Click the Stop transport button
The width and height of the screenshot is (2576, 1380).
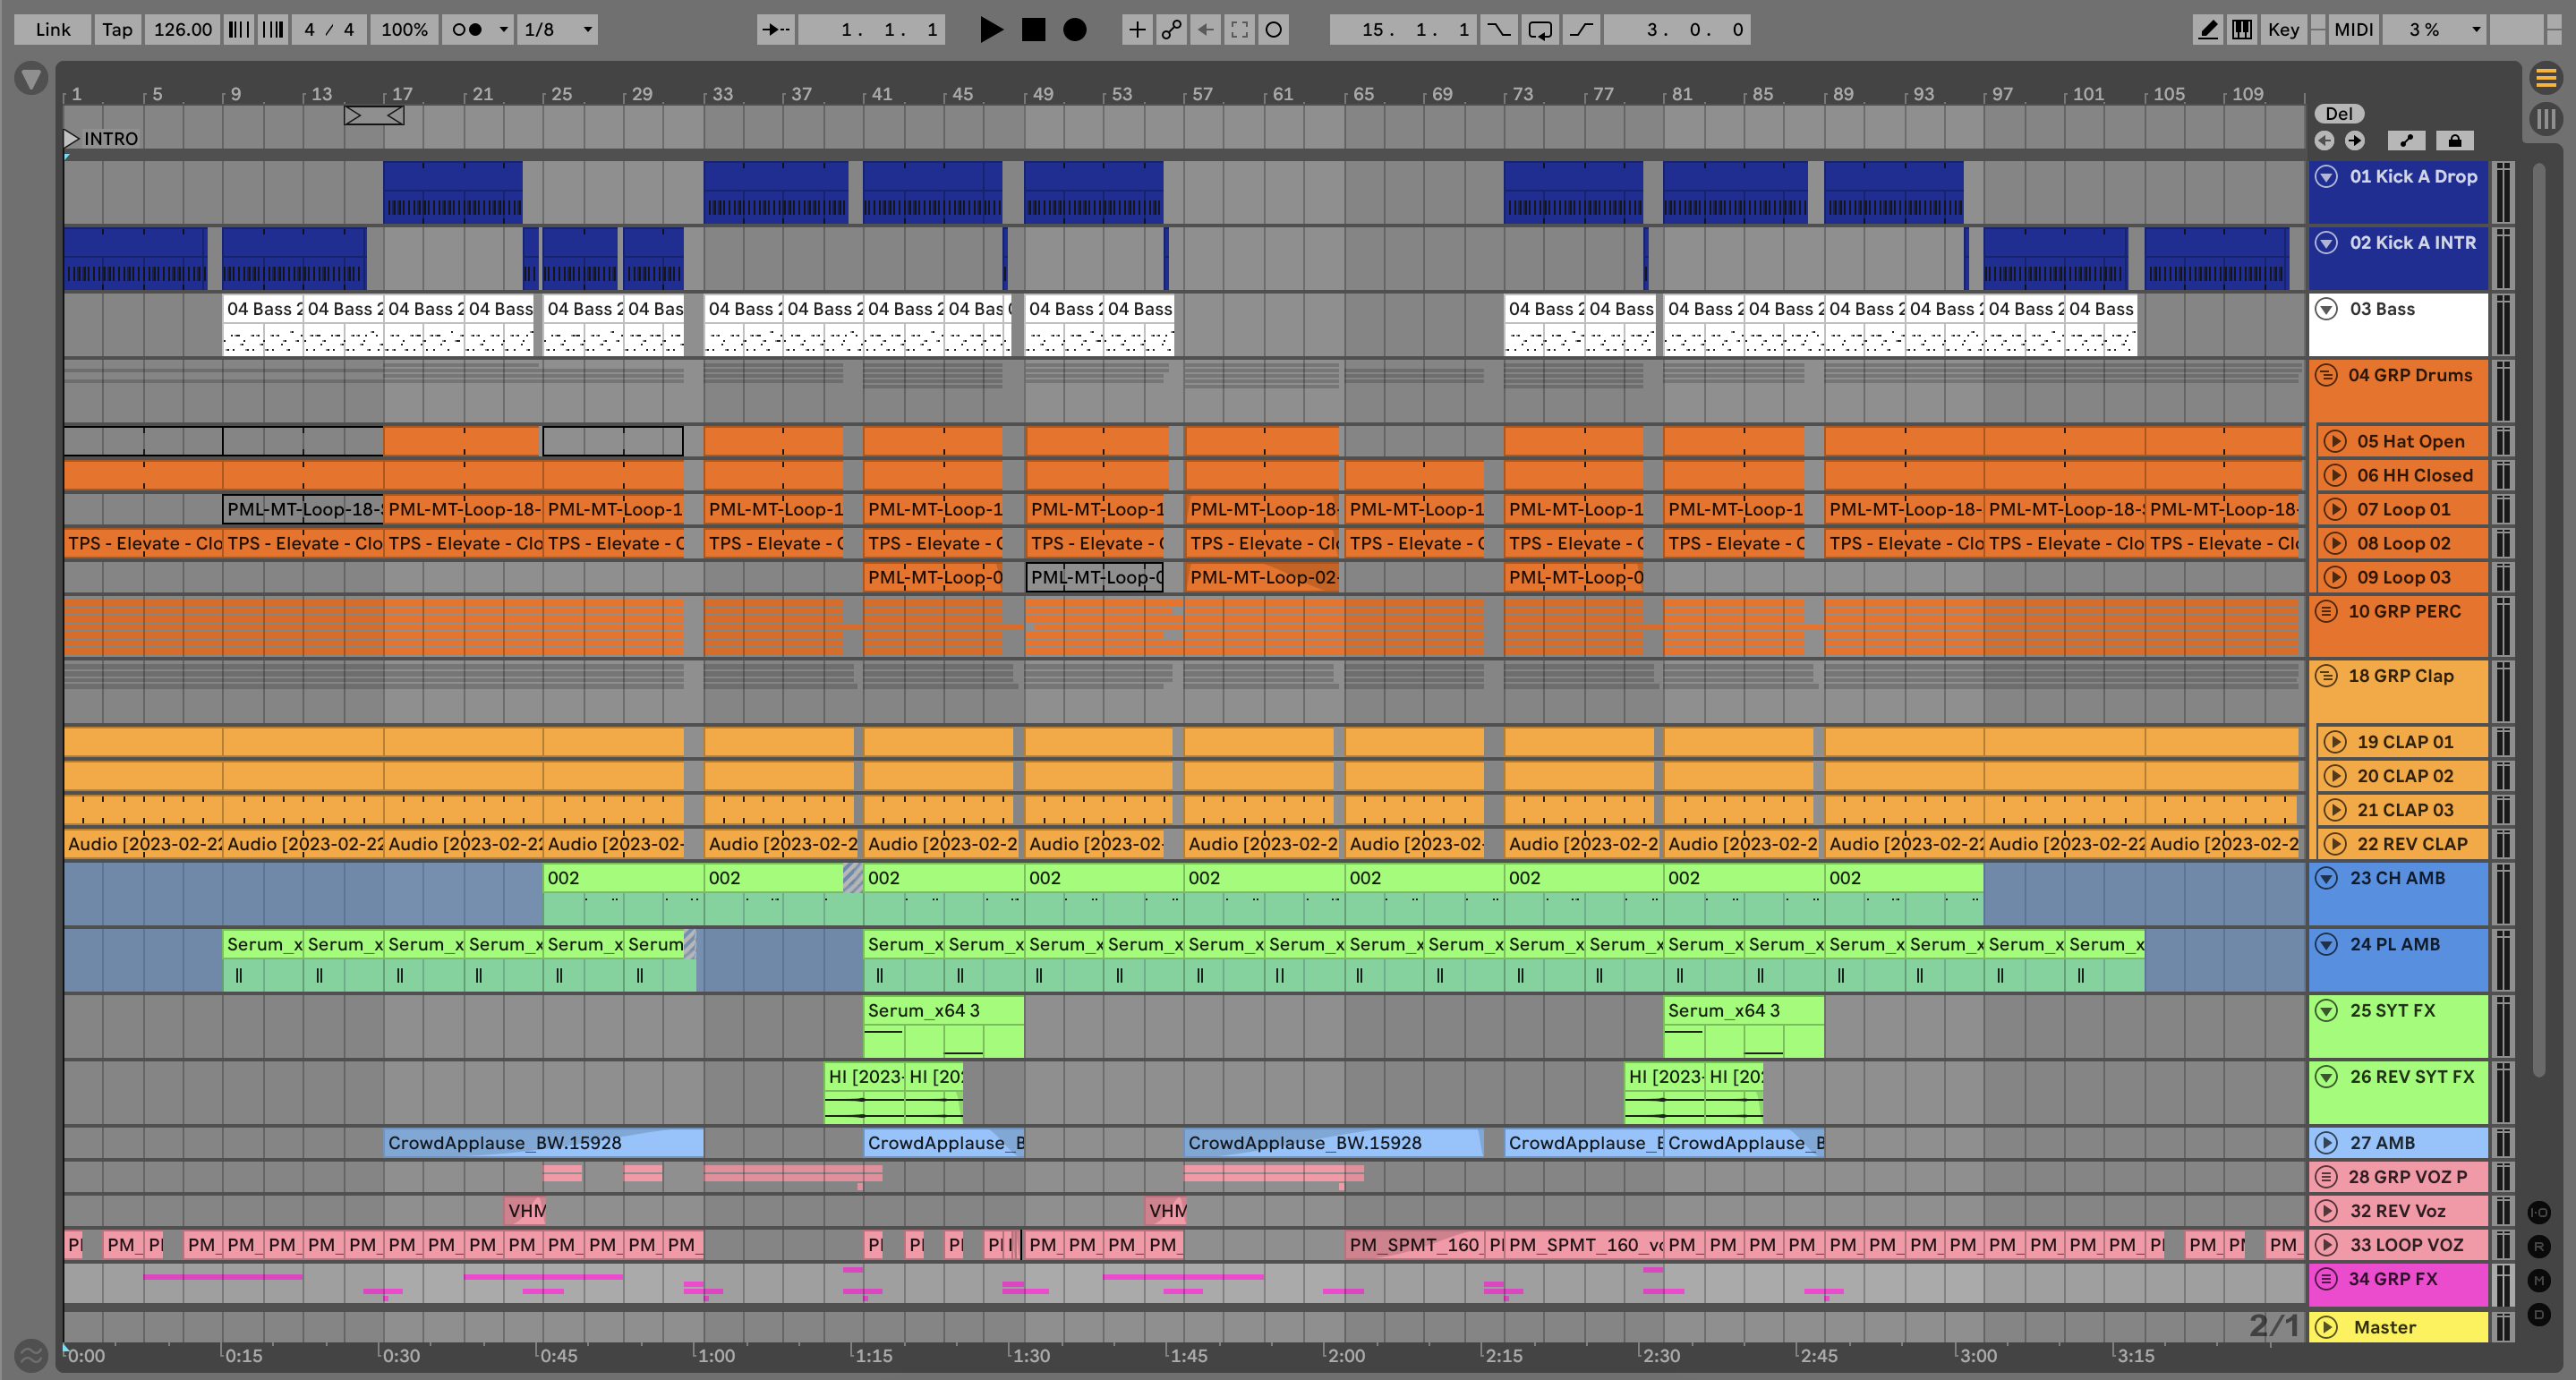[1033, 30]
